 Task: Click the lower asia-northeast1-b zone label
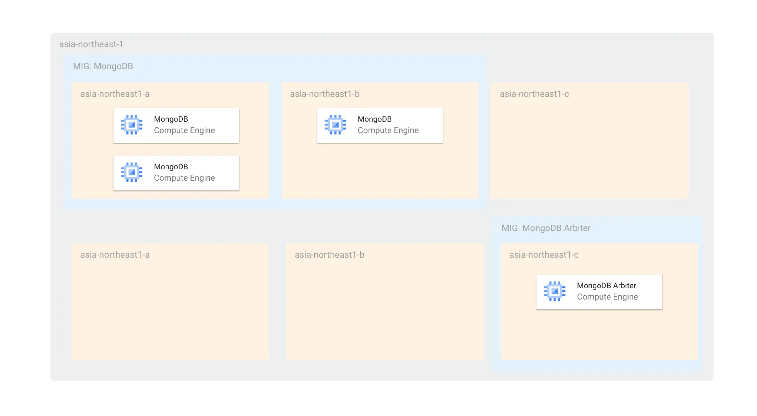[329, 255]
